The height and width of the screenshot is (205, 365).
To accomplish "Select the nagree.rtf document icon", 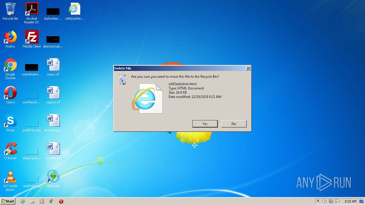I will 53,95.
